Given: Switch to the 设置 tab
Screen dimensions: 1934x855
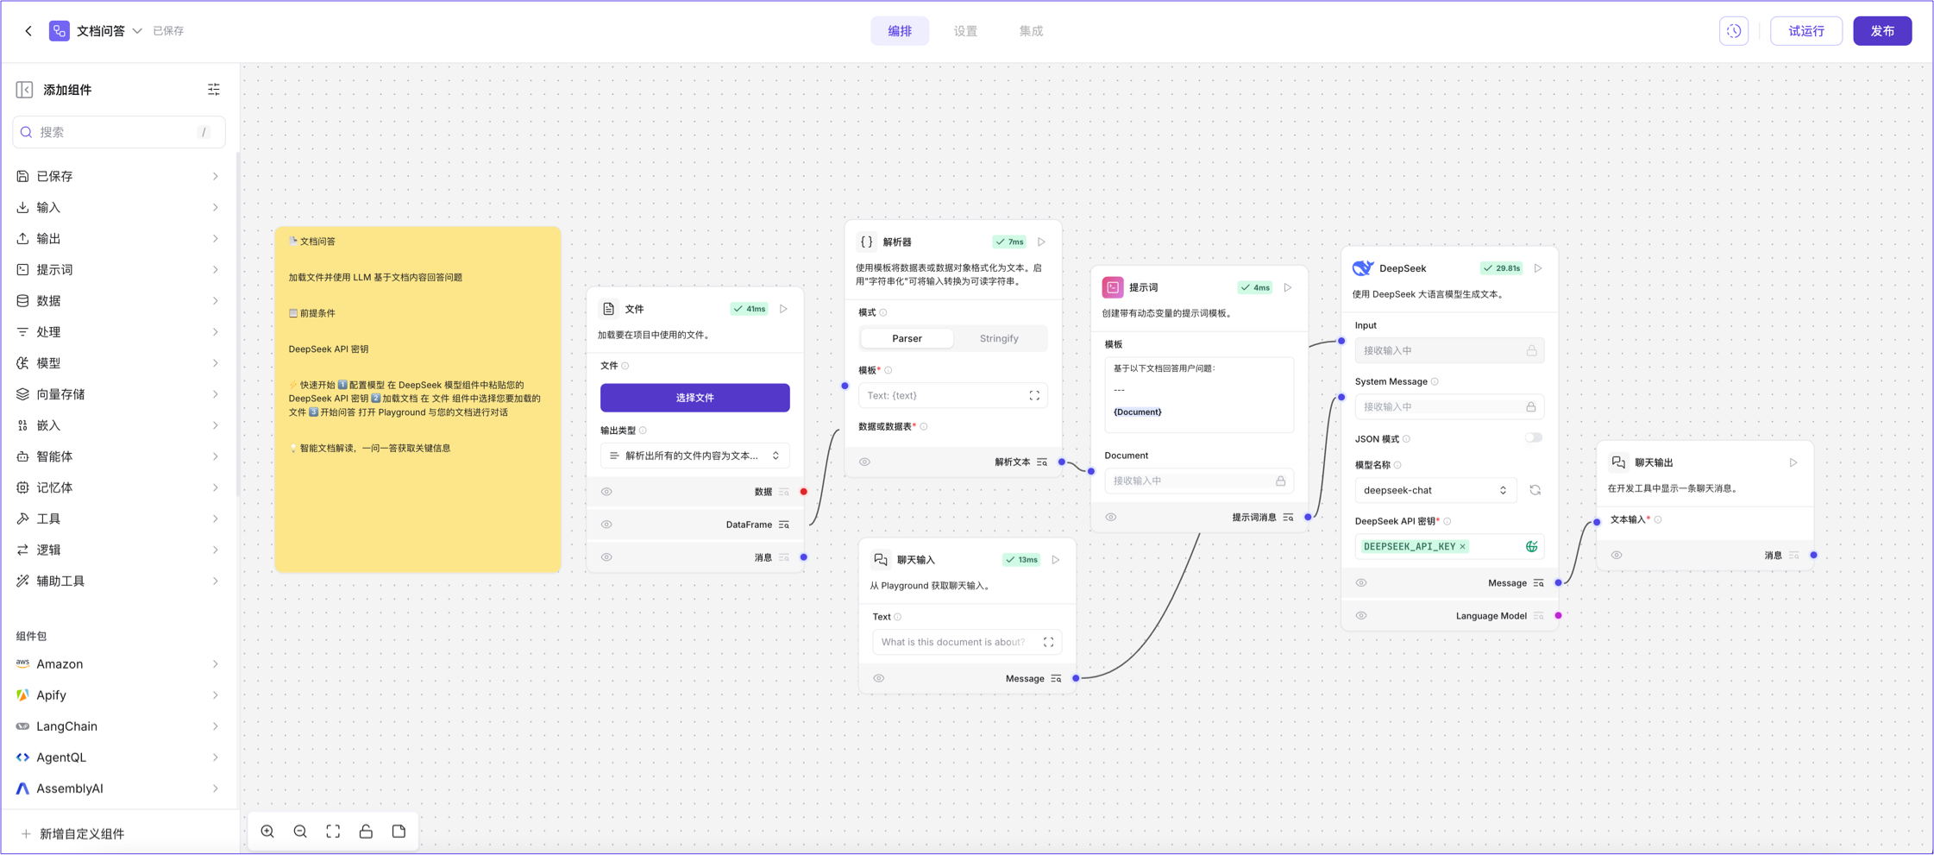Looking at the screenshot, I should (x=965, y=31).
